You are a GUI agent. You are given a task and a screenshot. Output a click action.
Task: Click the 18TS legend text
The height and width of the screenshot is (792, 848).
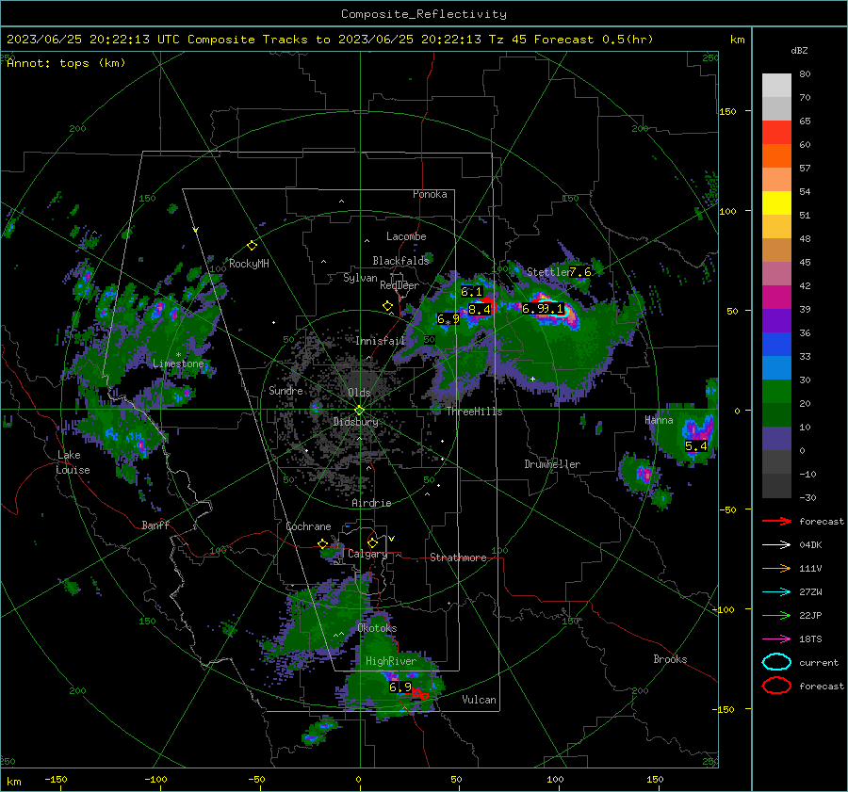pos(810,639)
